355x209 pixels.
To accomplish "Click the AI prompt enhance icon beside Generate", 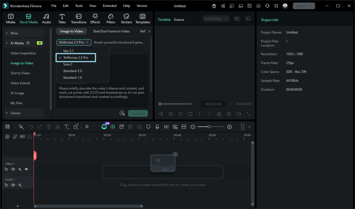I will coord(122,113).
